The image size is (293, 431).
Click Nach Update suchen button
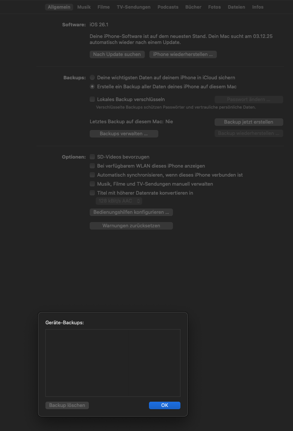pyautogui.click(x=117, y=54)
